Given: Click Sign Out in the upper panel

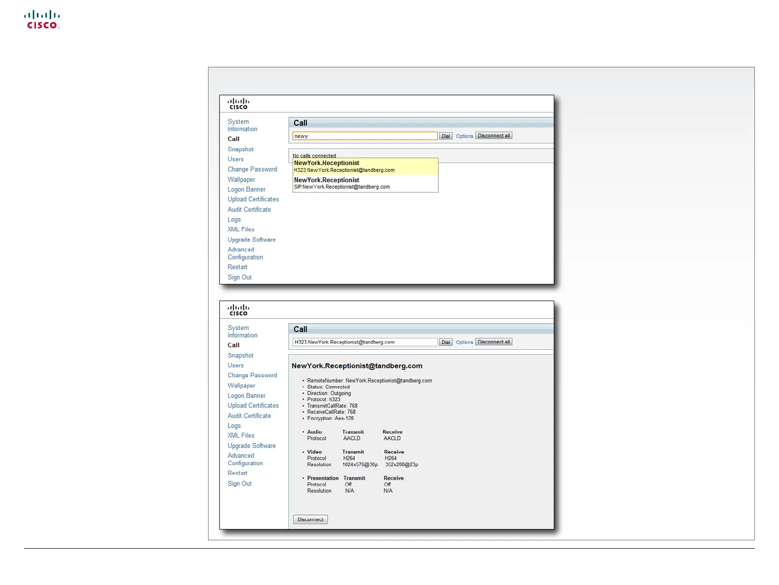Looking at the screenshot, I should 240,278.
